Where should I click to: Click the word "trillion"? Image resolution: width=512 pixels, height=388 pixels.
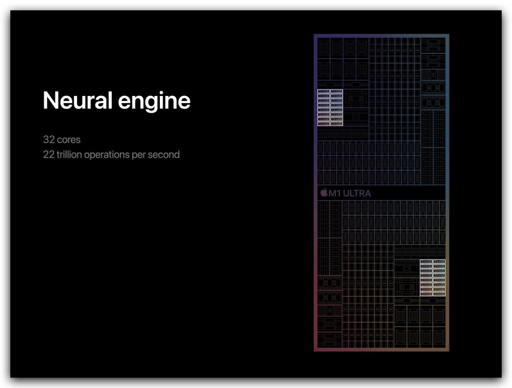click(x=69, y=154)
